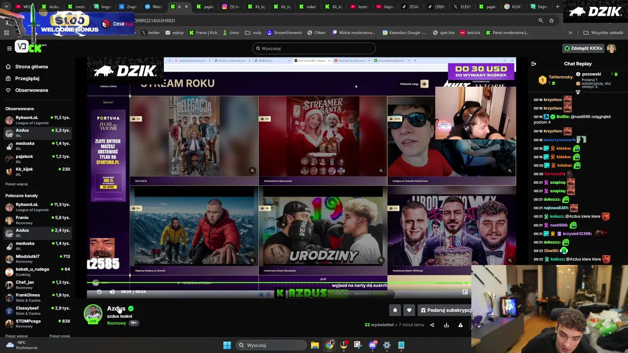Screen dimensions: 628x353
Task: Switch to the Instagram browser tab
Action: coord(231,7)
